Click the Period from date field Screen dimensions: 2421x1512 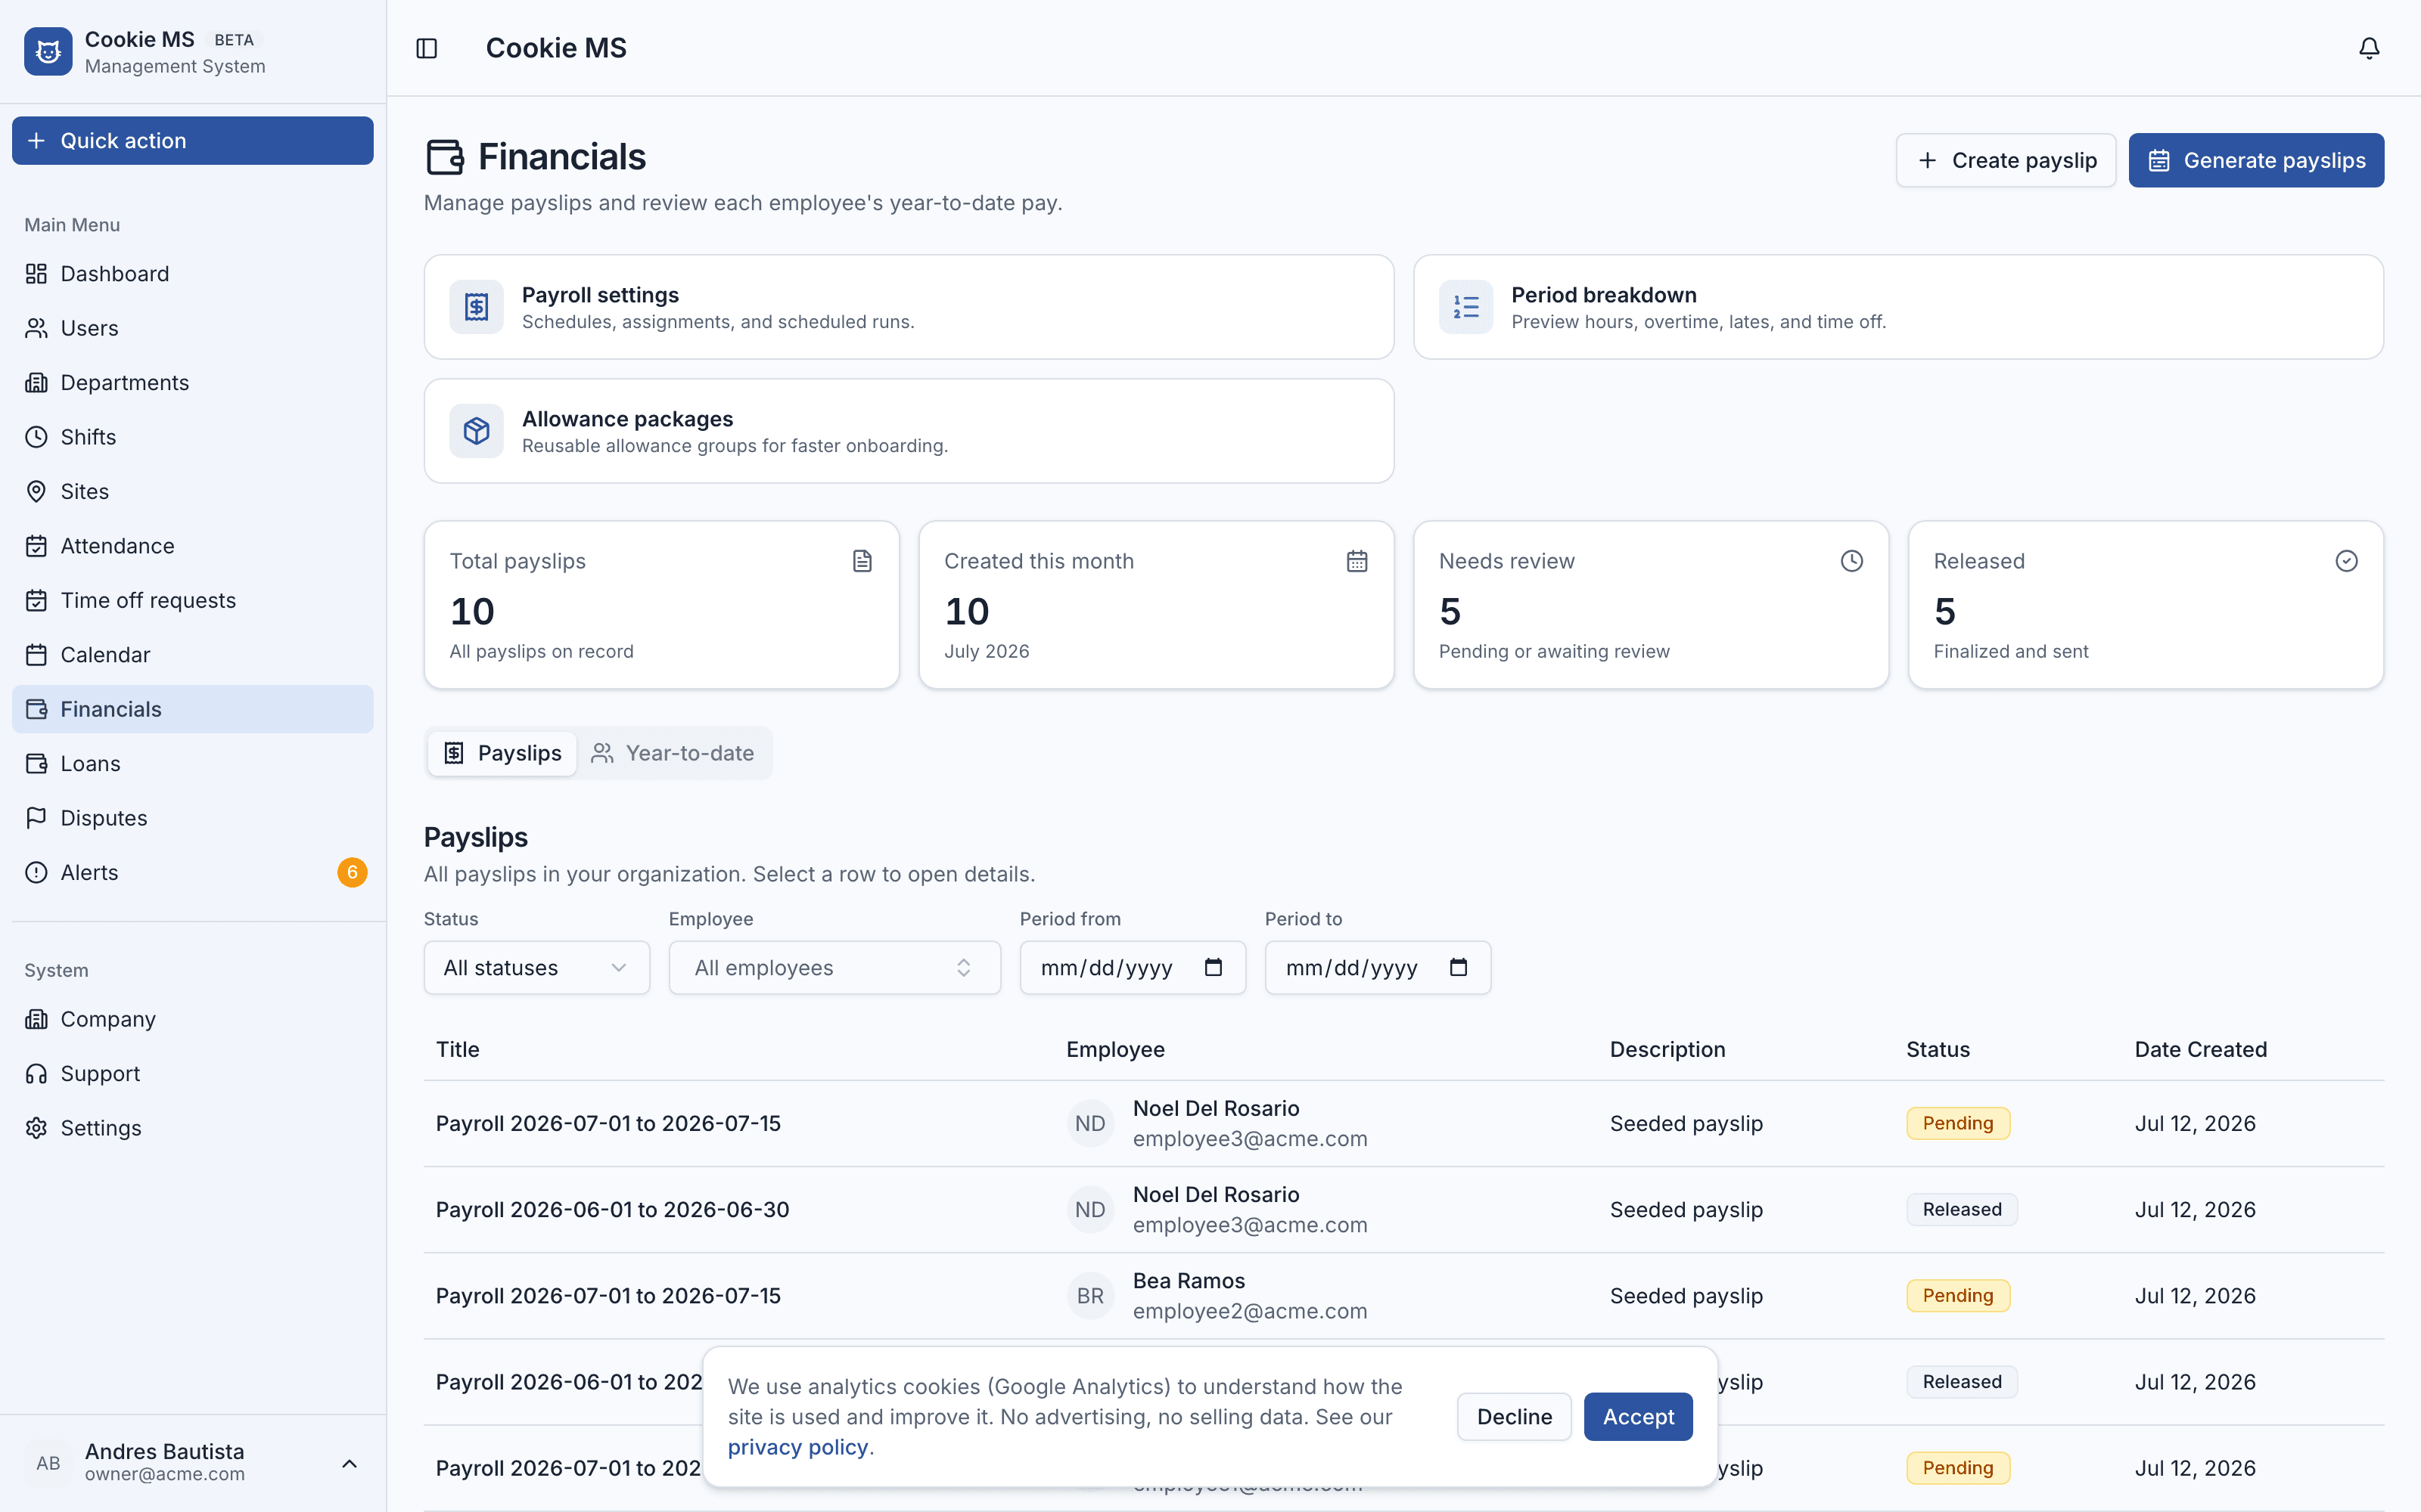1133,967
